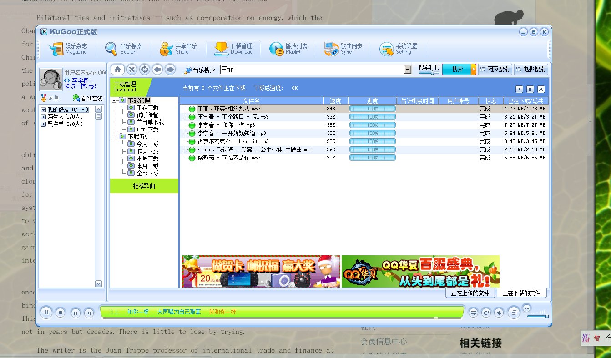The width and height of the screenshot is (611, 358).
Task: Stop playback in the player bar
Action: click(61, 313)
